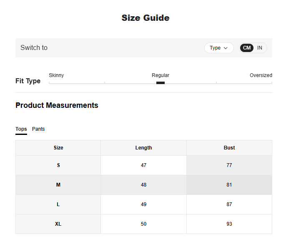Viewport: 286px width, 239px height.
Task: Click the Skinny fit label
Action: point(56,75)
